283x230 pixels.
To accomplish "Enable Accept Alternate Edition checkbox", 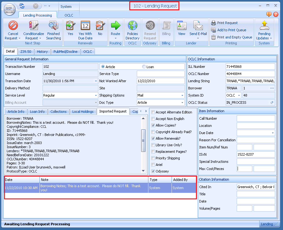I will point(153,112).
